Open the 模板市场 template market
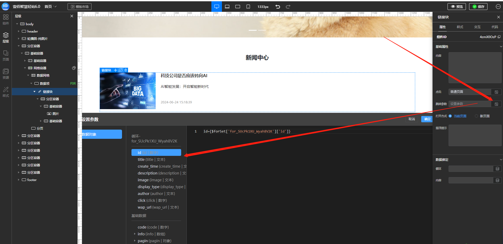Viewport: 503px width, 244px height. click(x=79, y=7)
